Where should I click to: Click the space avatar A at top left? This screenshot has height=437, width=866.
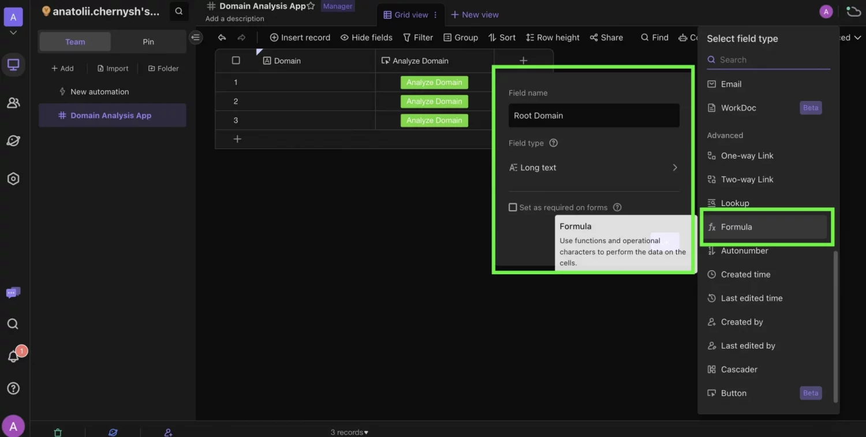(x=13, y=16)
